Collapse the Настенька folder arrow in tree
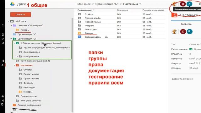 tap(14, 65)
